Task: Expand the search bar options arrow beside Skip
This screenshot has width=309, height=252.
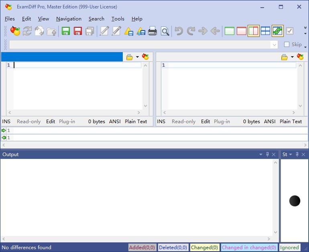Action: pos(305,47)
